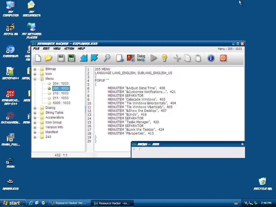Click the Resource Hacker - ex... taskbar button
Screen dimensions: 276x207
click(112, 203)
